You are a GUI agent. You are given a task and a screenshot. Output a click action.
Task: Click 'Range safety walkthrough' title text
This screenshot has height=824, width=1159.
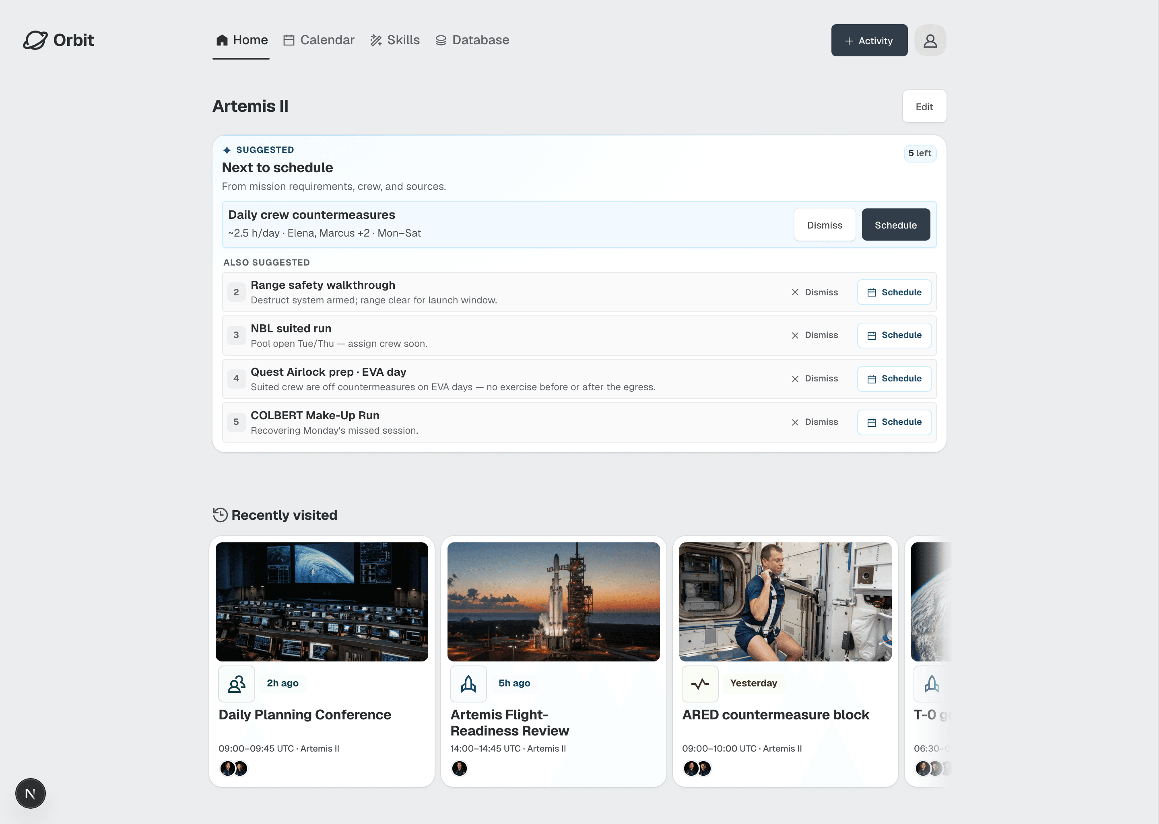point(323,285)
